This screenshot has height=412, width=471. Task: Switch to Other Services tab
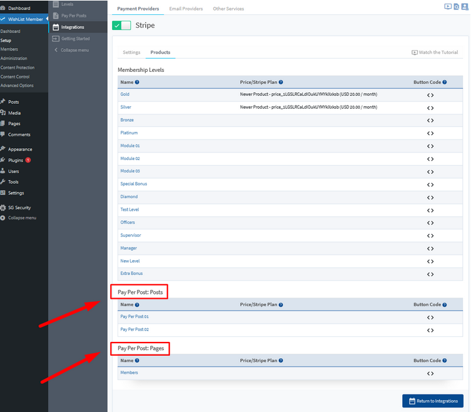(228, 9)
